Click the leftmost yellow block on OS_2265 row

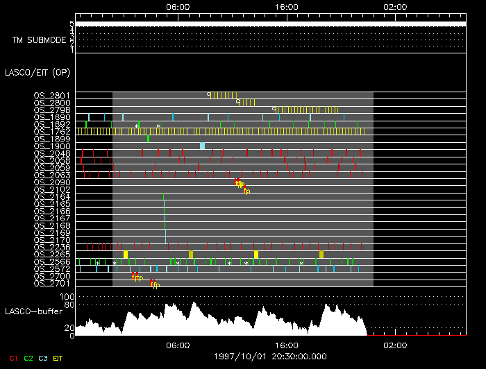click(x=126, y=255)
